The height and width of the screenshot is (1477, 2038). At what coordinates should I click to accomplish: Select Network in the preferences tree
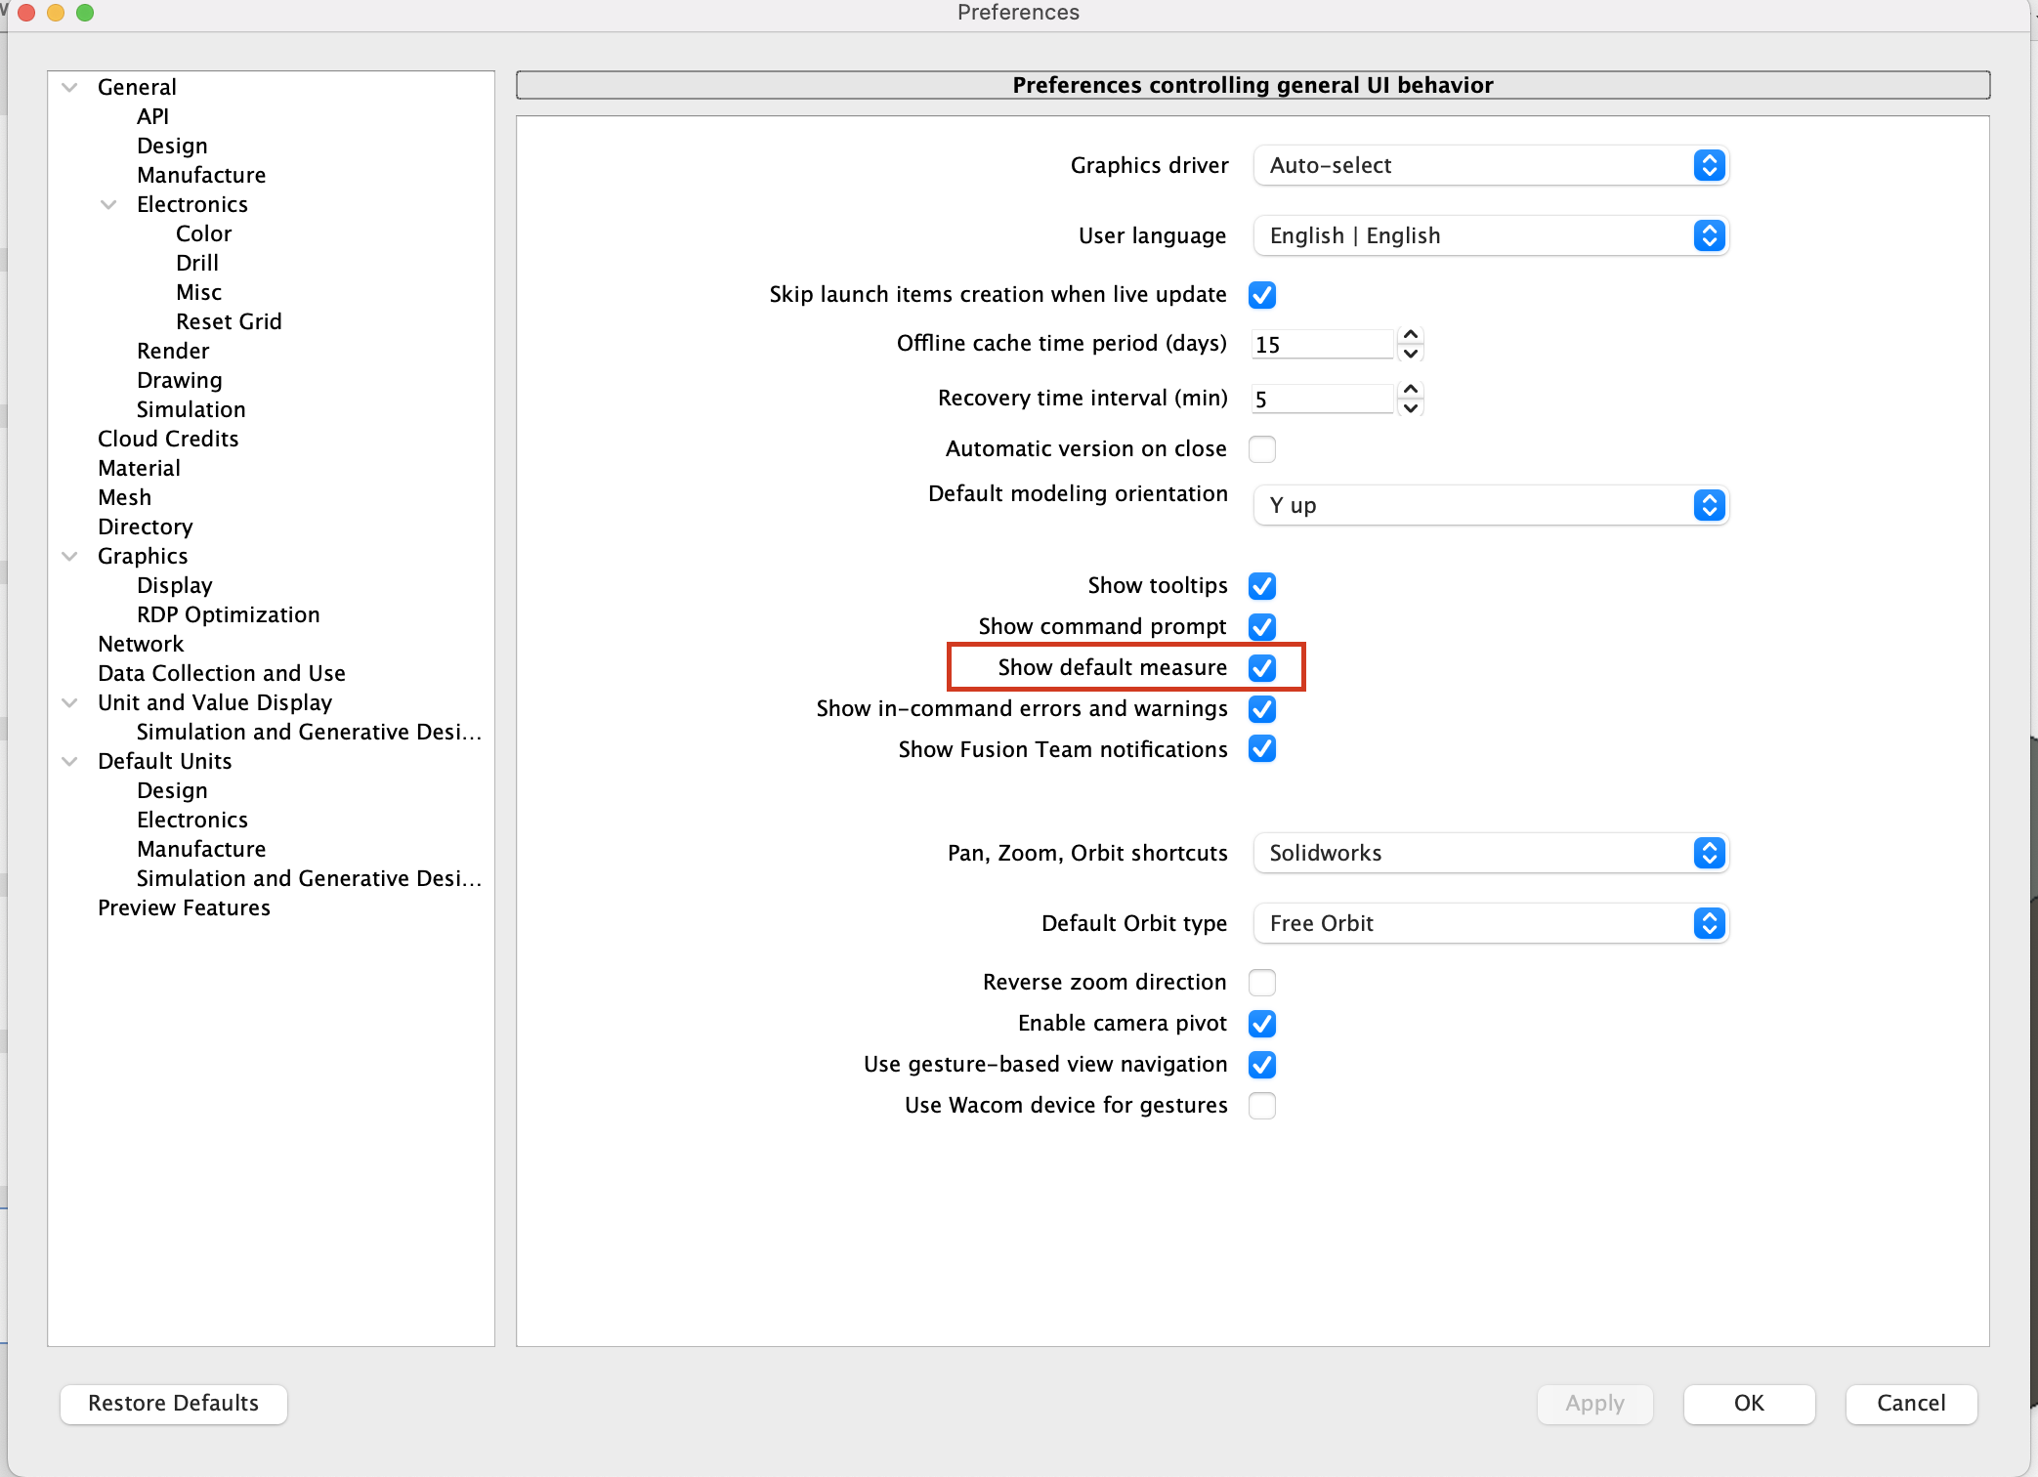[141, 645]
